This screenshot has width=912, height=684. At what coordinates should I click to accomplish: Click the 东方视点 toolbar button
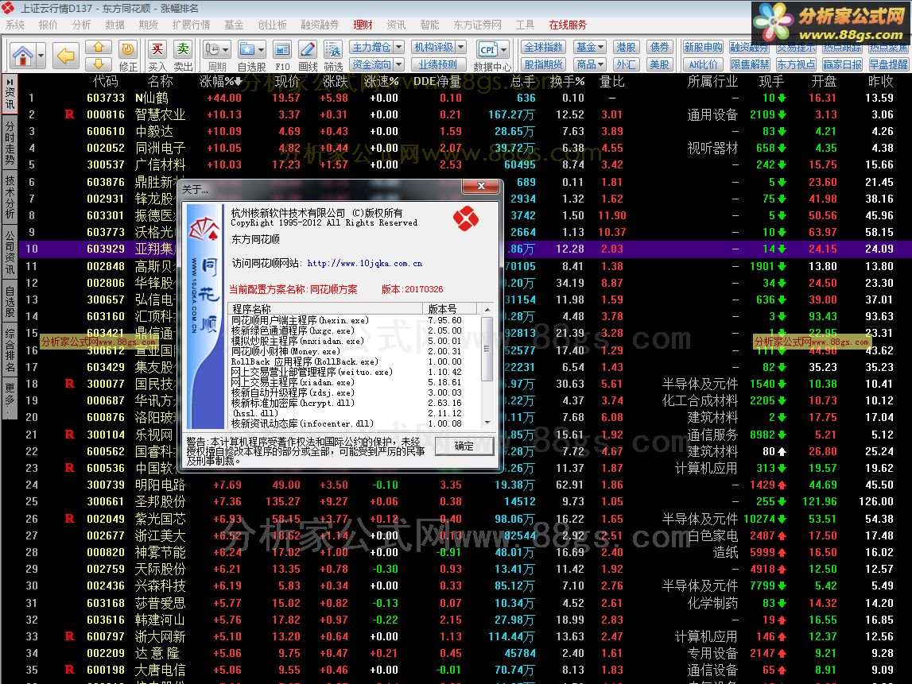[x=796, y=64]
